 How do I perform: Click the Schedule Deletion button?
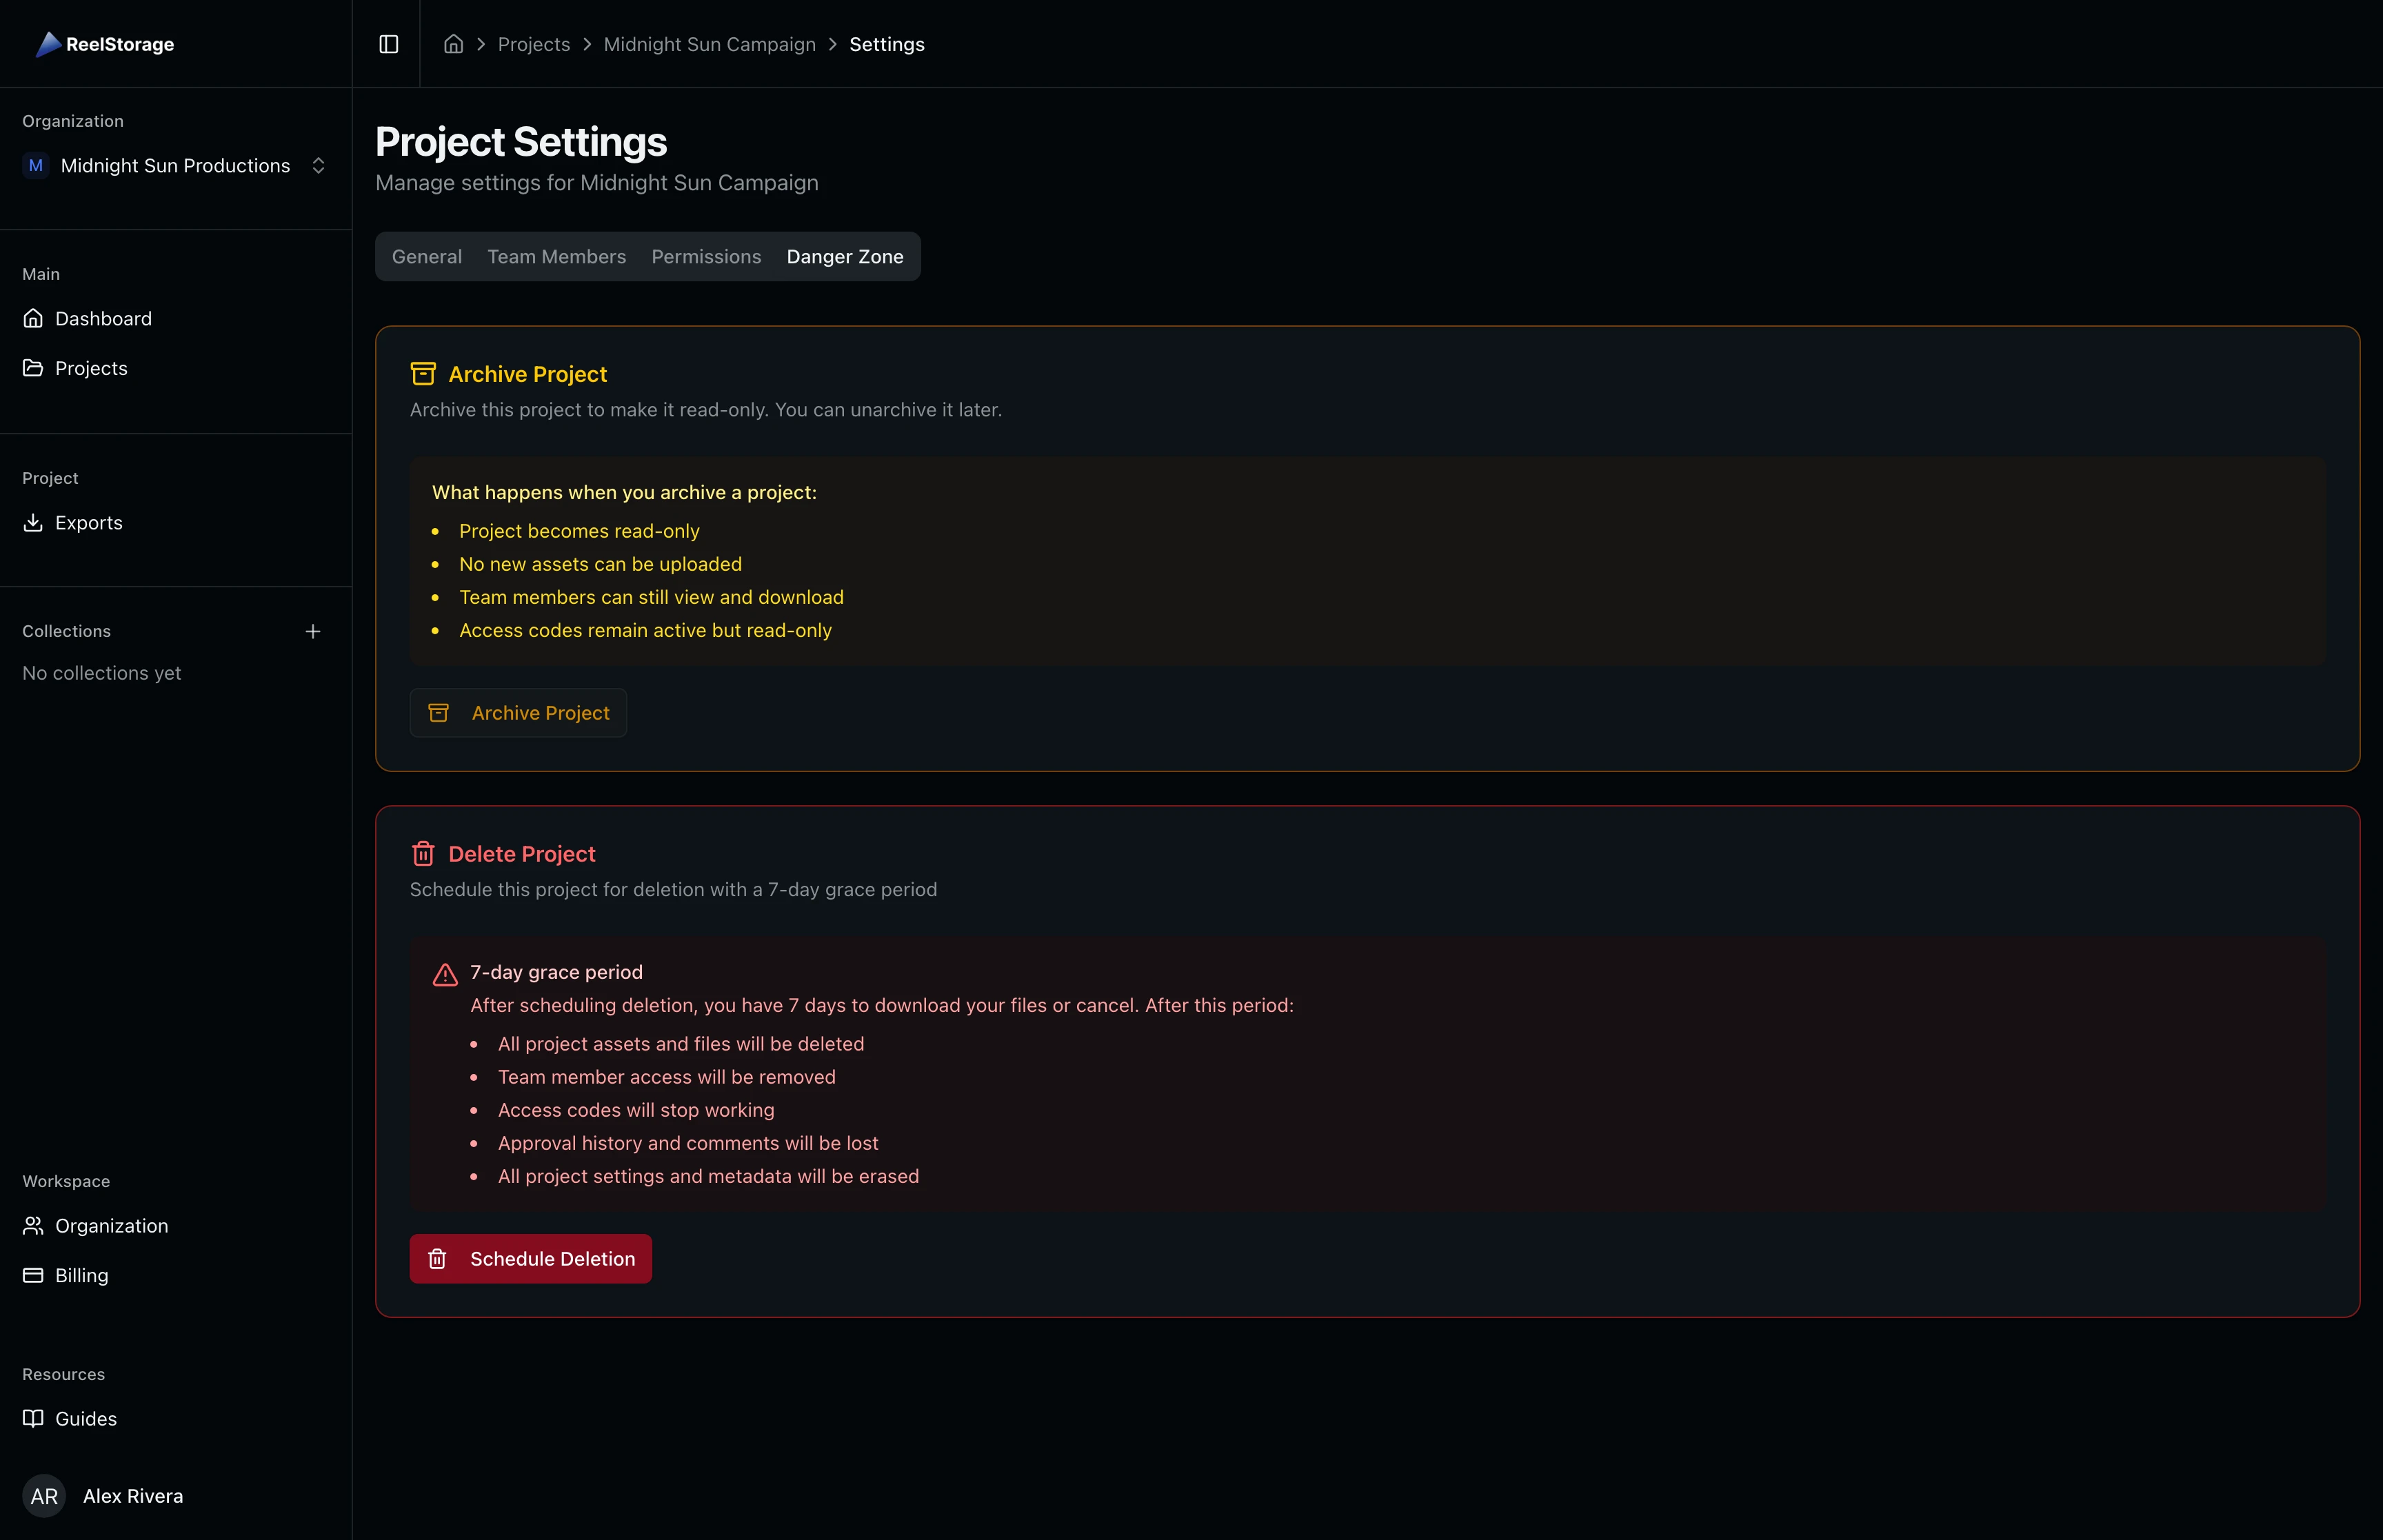[530, 1258]
